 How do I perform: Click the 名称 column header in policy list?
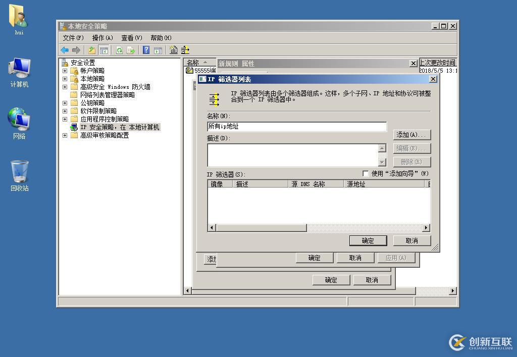(200, 63)
